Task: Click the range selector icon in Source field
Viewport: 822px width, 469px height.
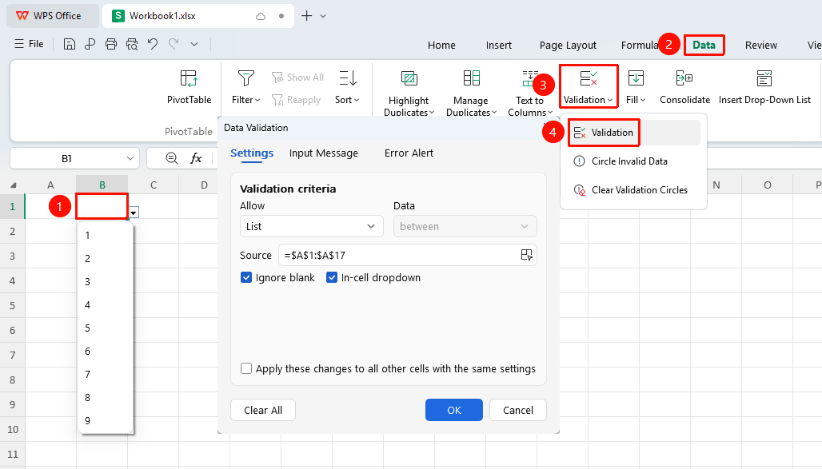Action: [x=526, y=255]
